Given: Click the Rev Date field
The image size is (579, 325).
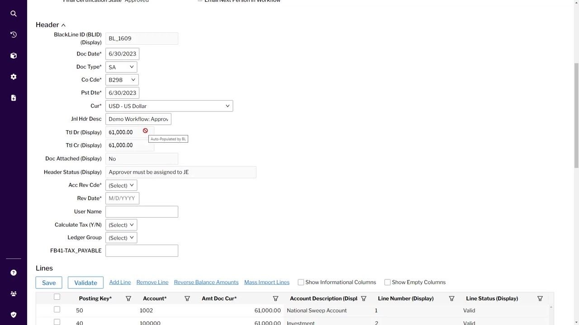Looking at the screenshot, I should 122,198.
